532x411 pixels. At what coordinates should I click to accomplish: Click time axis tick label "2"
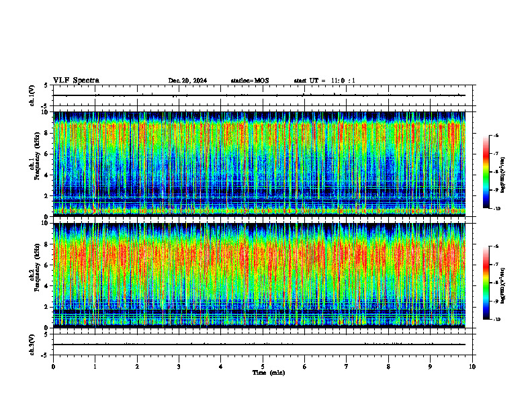click(x=137, y=367)
